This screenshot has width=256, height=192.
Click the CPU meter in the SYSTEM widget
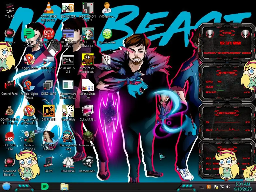click(x=227, y=82)
